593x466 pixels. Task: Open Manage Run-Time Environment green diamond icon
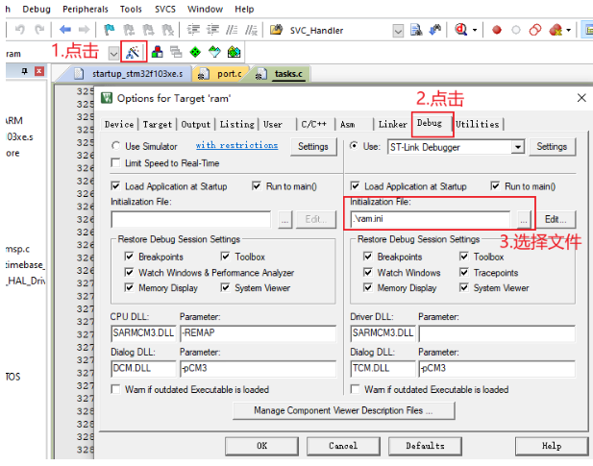[195, 52]
